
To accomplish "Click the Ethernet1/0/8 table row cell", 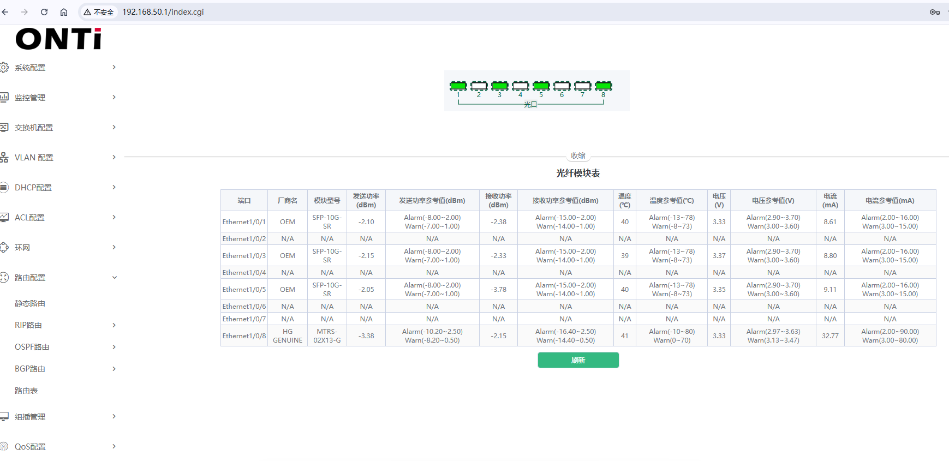I will (x=244, y=336).
